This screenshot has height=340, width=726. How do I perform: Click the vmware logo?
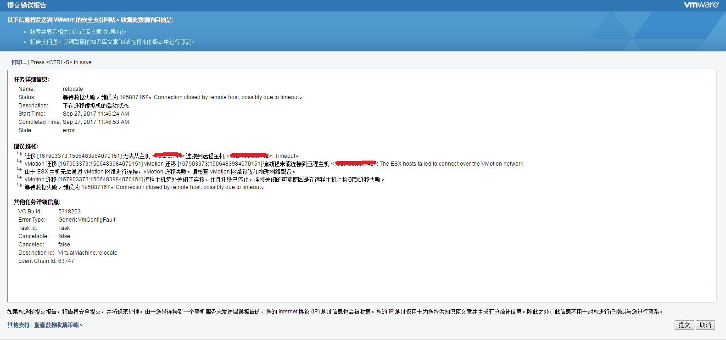tap(701, 5)
